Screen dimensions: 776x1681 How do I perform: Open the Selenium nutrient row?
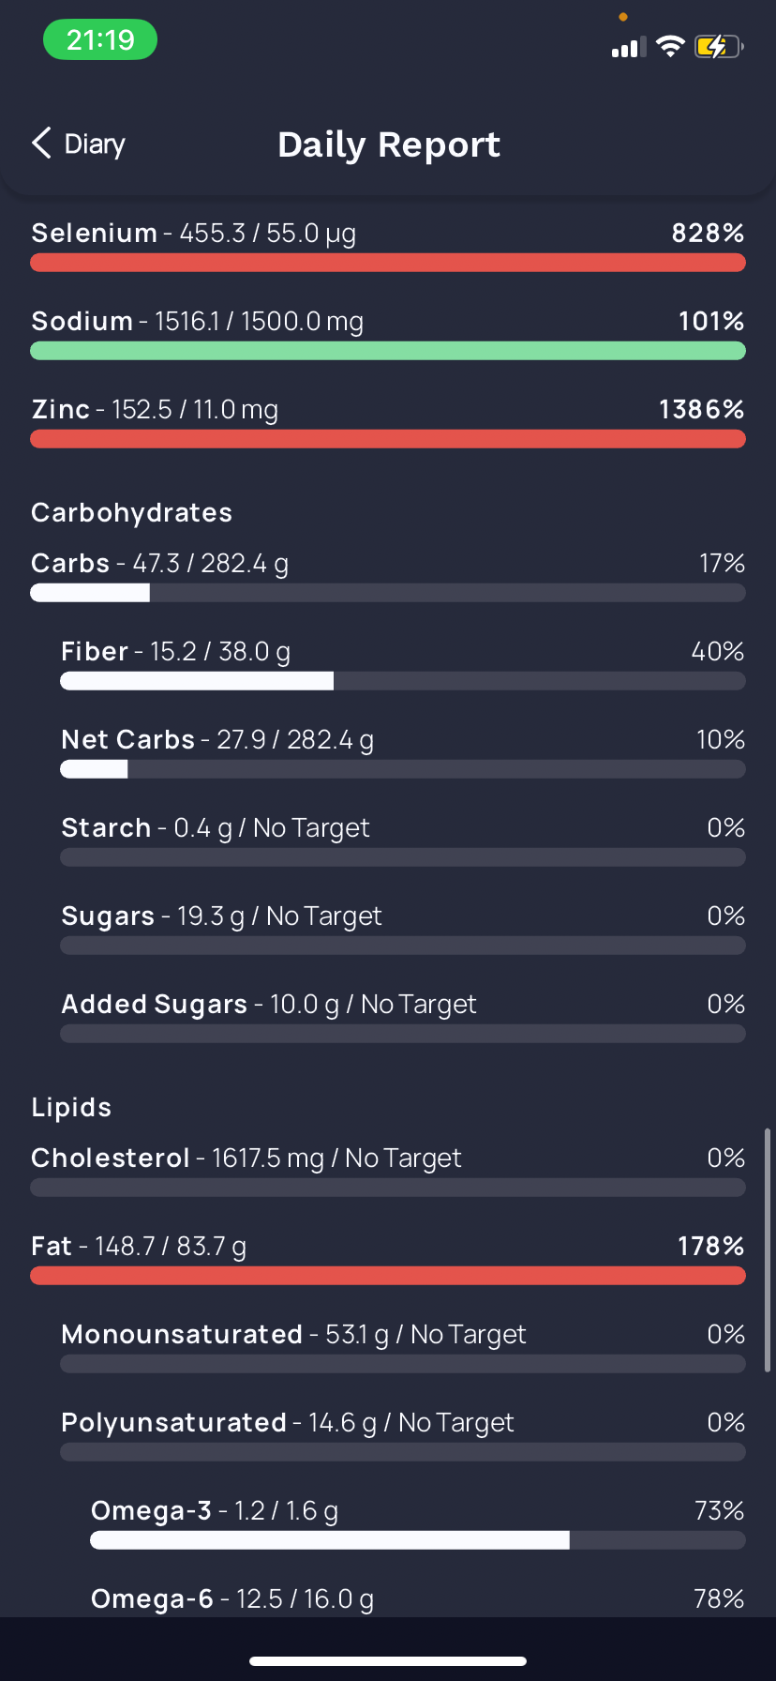coord(388,246)
